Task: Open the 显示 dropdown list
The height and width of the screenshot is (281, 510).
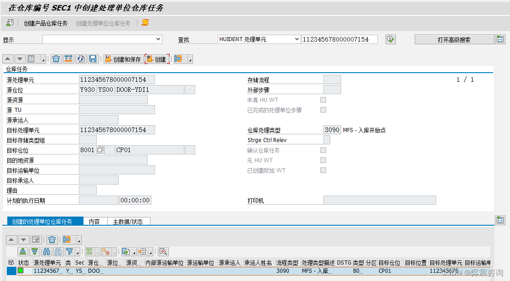Action: tap(158, 39)
